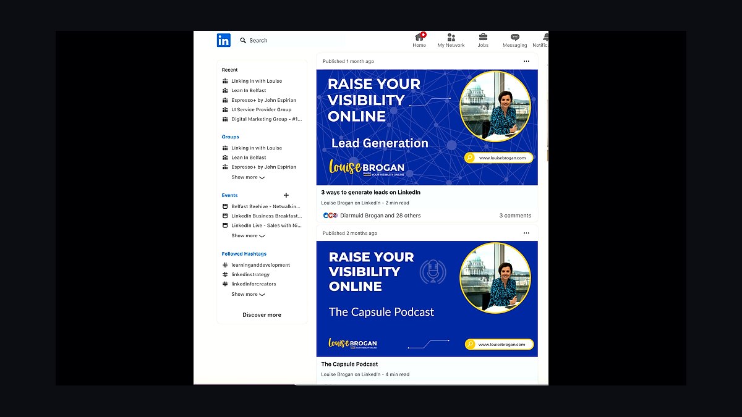The image size is (742, 417).
Task: Open Followed Hashtags heading
Action: click(x=244, y=254)
